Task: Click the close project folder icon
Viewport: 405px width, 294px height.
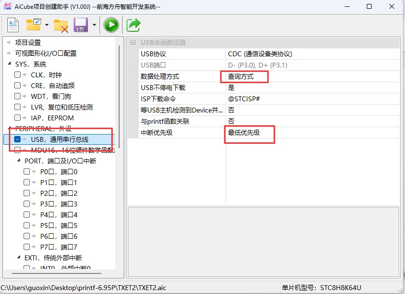Action: [x=61, y=26]
